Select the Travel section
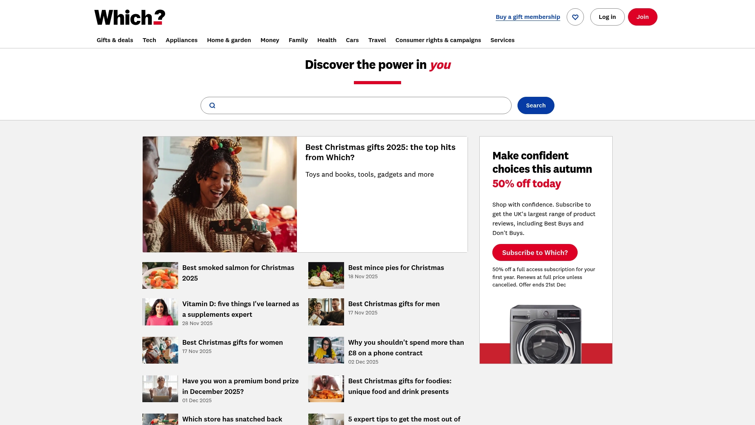 point(377,40)
